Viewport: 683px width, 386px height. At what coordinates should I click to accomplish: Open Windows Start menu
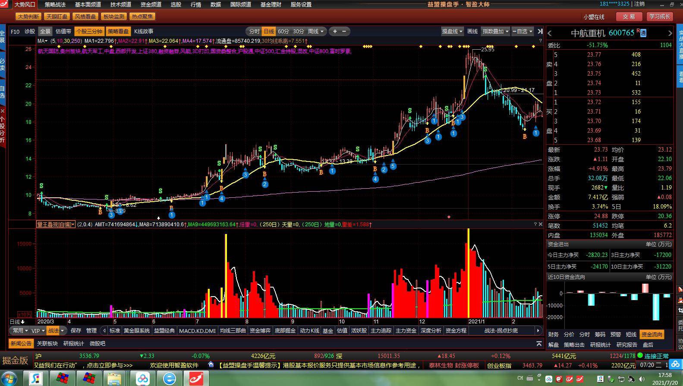click(9, 379)
